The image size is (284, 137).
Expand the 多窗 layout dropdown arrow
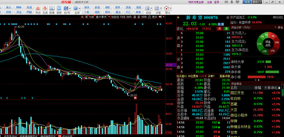click(161, 8)
